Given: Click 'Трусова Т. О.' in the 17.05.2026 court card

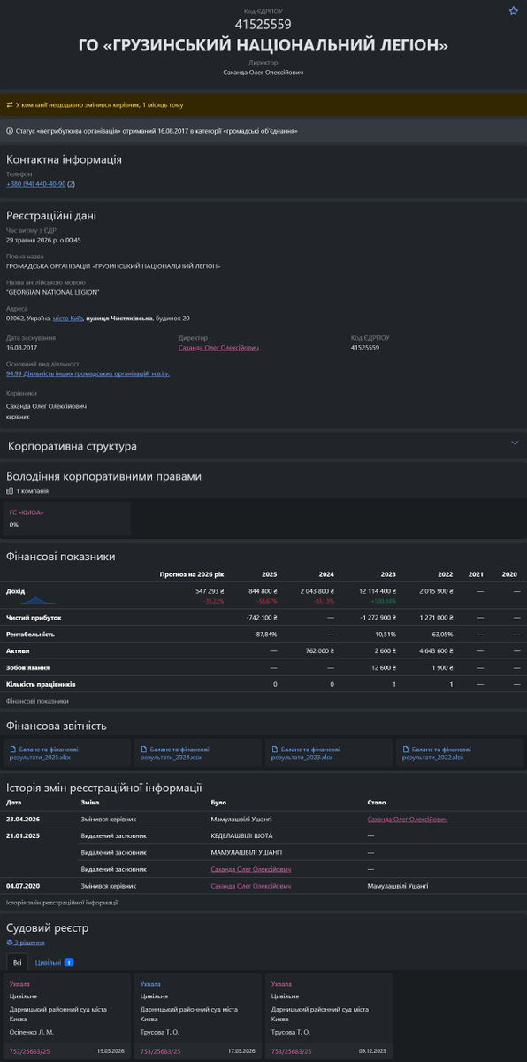Looking at the screenshot, I should tap(160, 1032).
